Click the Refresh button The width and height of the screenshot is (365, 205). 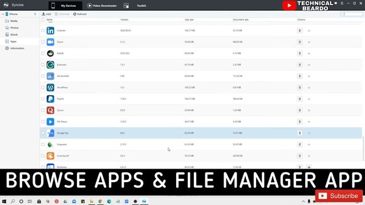tap(80, 14)
